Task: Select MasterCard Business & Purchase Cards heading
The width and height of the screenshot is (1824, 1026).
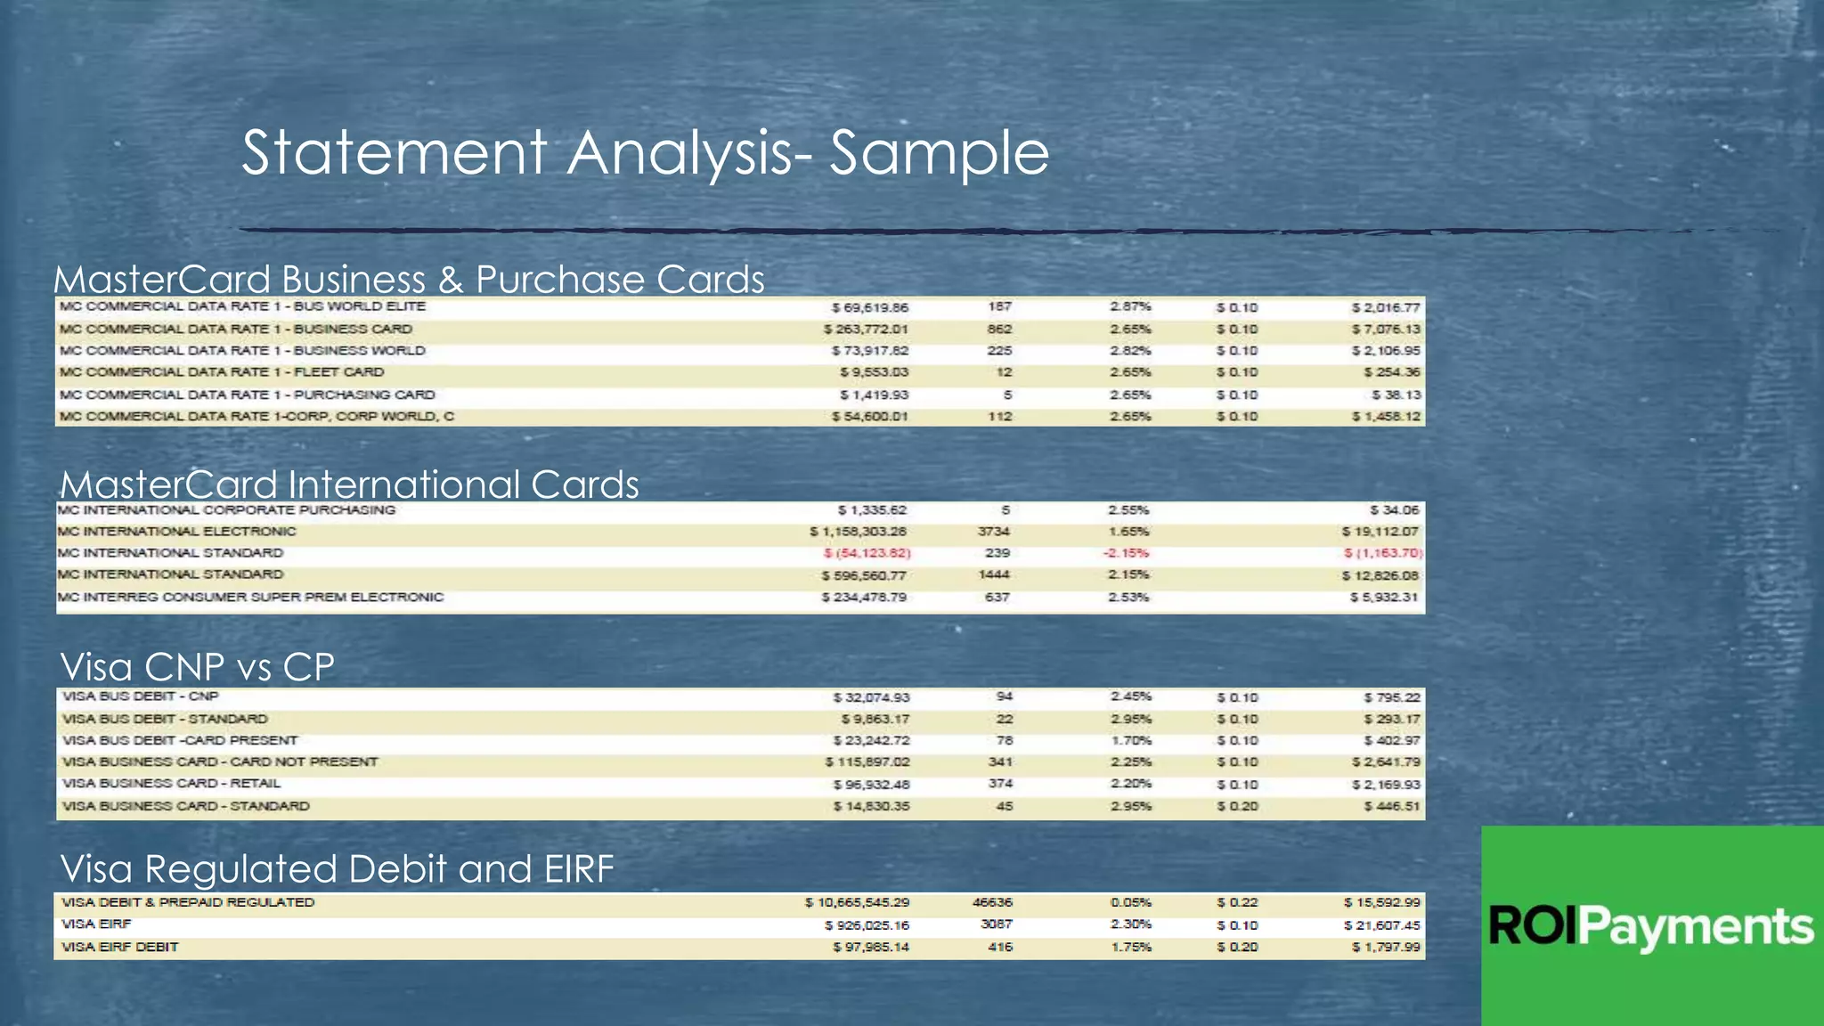Action: click(409, 279)
